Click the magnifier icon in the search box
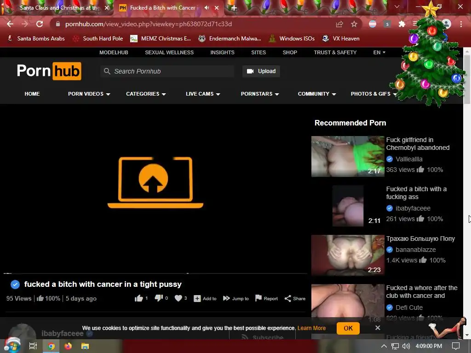471x353 pixels. coord(107,71)
